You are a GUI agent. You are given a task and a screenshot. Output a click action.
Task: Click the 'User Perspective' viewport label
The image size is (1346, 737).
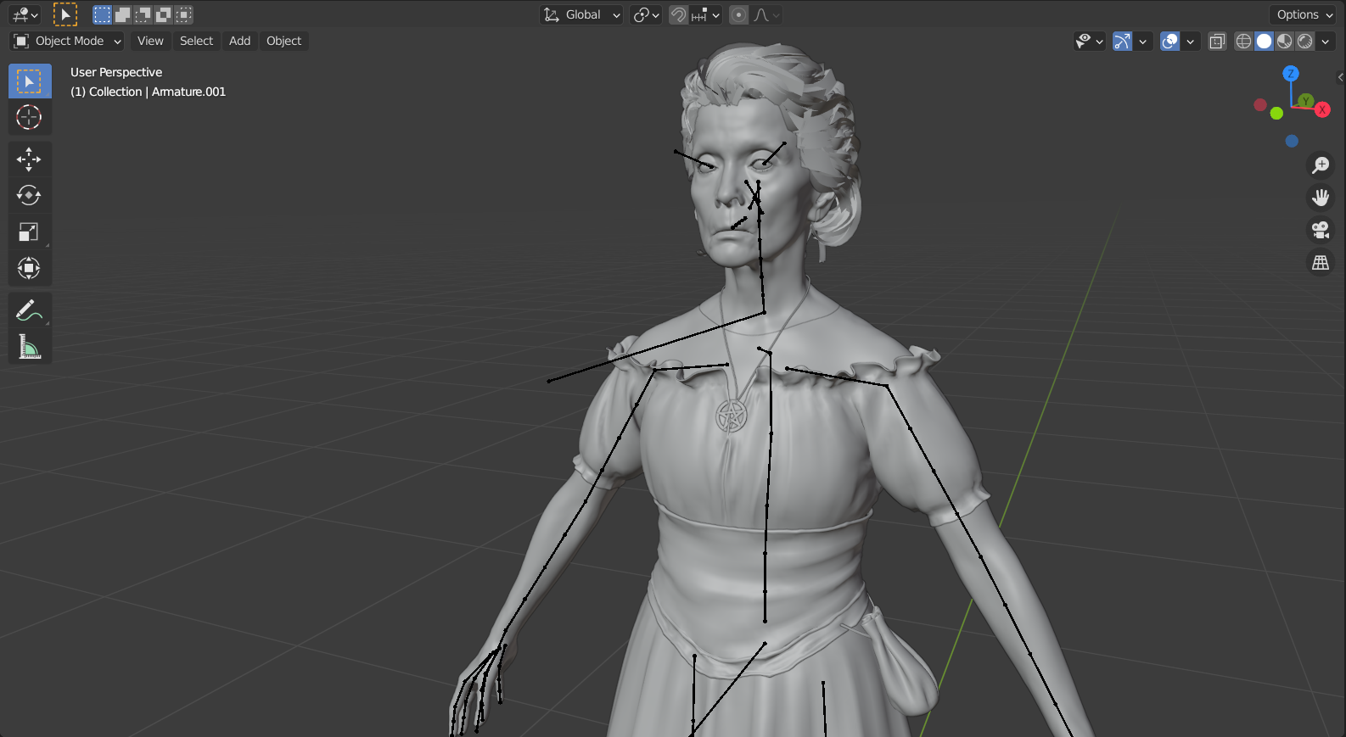tap(116, 72)
